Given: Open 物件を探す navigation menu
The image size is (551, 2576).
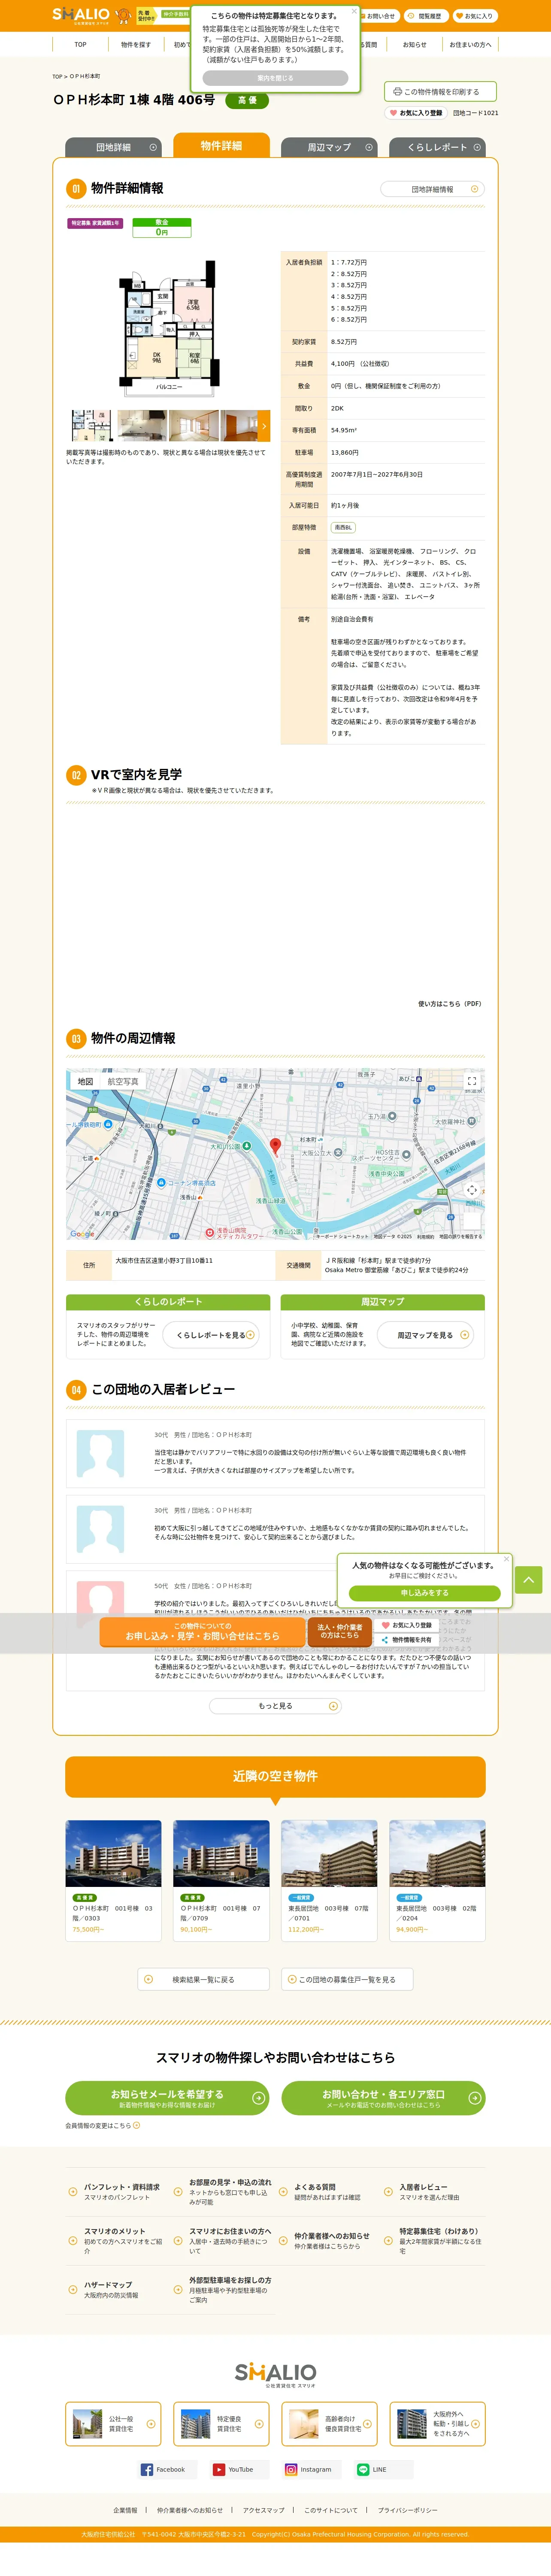Looking at the screenshot, I should 135,44.
